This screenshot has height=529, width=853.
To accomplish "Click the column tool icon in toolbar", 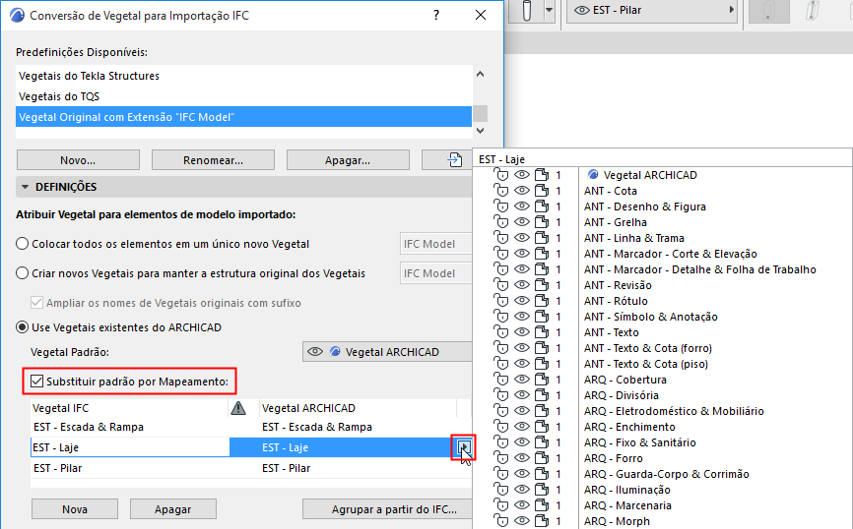I will pos(526,10).
